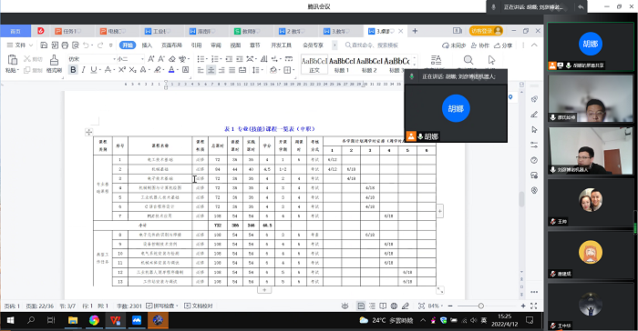Click the 访客登录 login button
This screenshot has height=331, width=638.
(486, 31)
